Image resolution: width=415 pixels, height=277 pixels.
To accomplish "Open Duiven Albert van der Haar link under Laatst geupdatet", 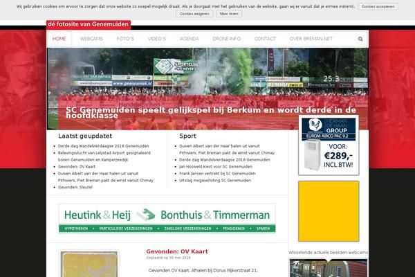I will click(106, 177).
